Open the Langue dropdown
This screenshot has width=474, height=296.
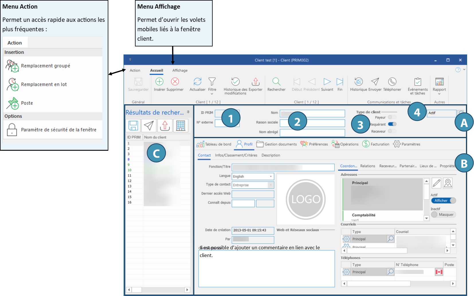click(271, 177)
